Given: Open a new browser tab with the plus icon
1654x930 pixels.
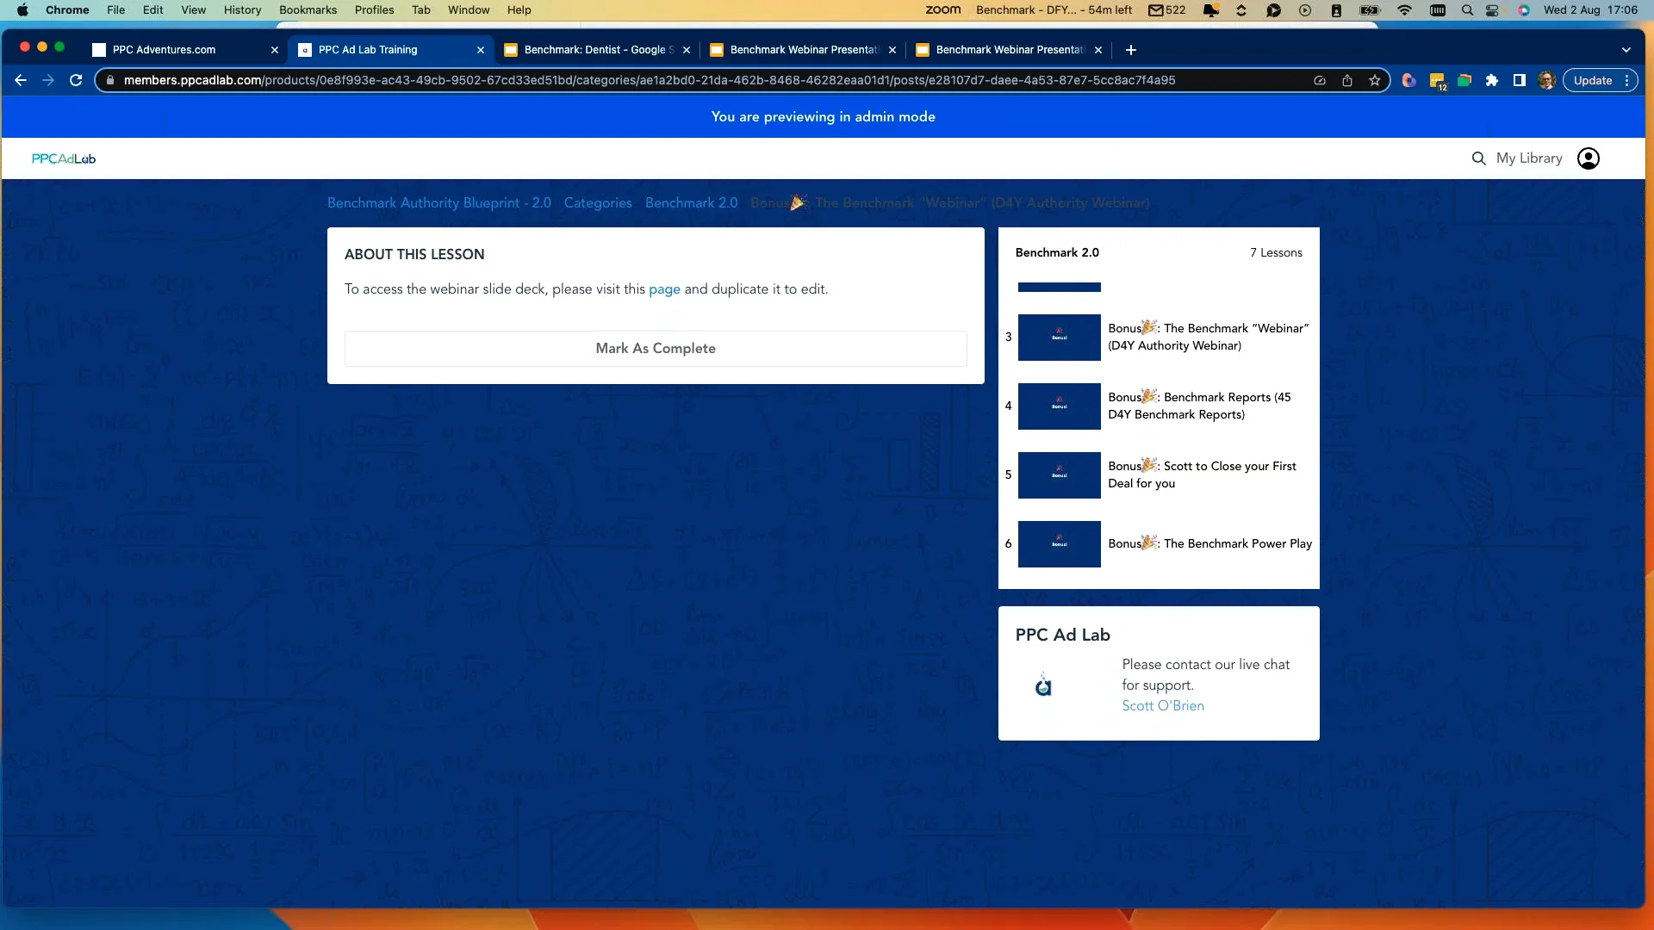Looking at the screenshot, I should 1131,50.
